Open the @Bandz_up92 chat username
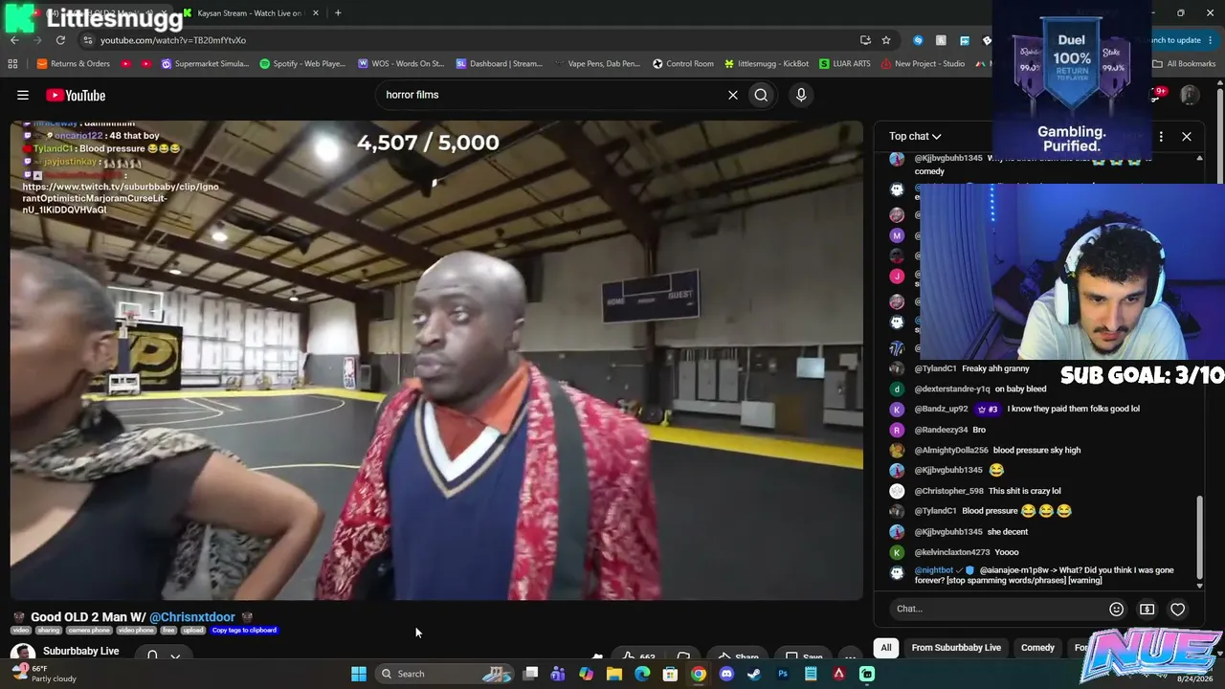1225x689 pixels. click(942, 409)
